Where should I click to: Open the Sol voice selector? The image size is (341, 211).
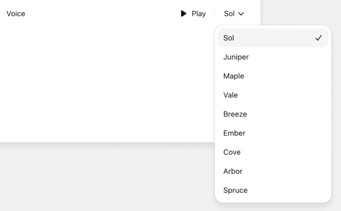click(234, 13)
